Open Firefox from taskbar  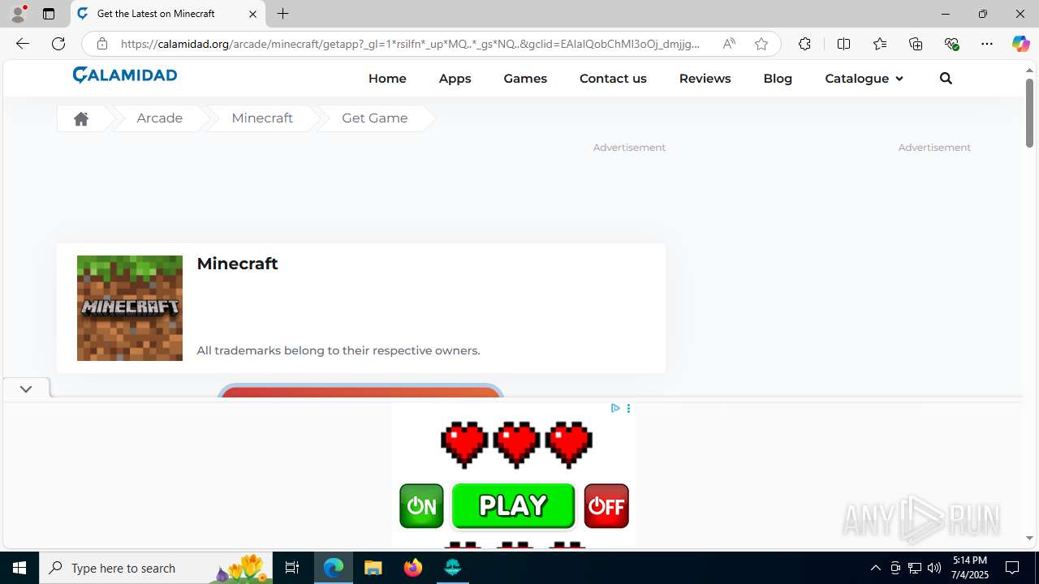pyautogui.click(x=413, y=568)
